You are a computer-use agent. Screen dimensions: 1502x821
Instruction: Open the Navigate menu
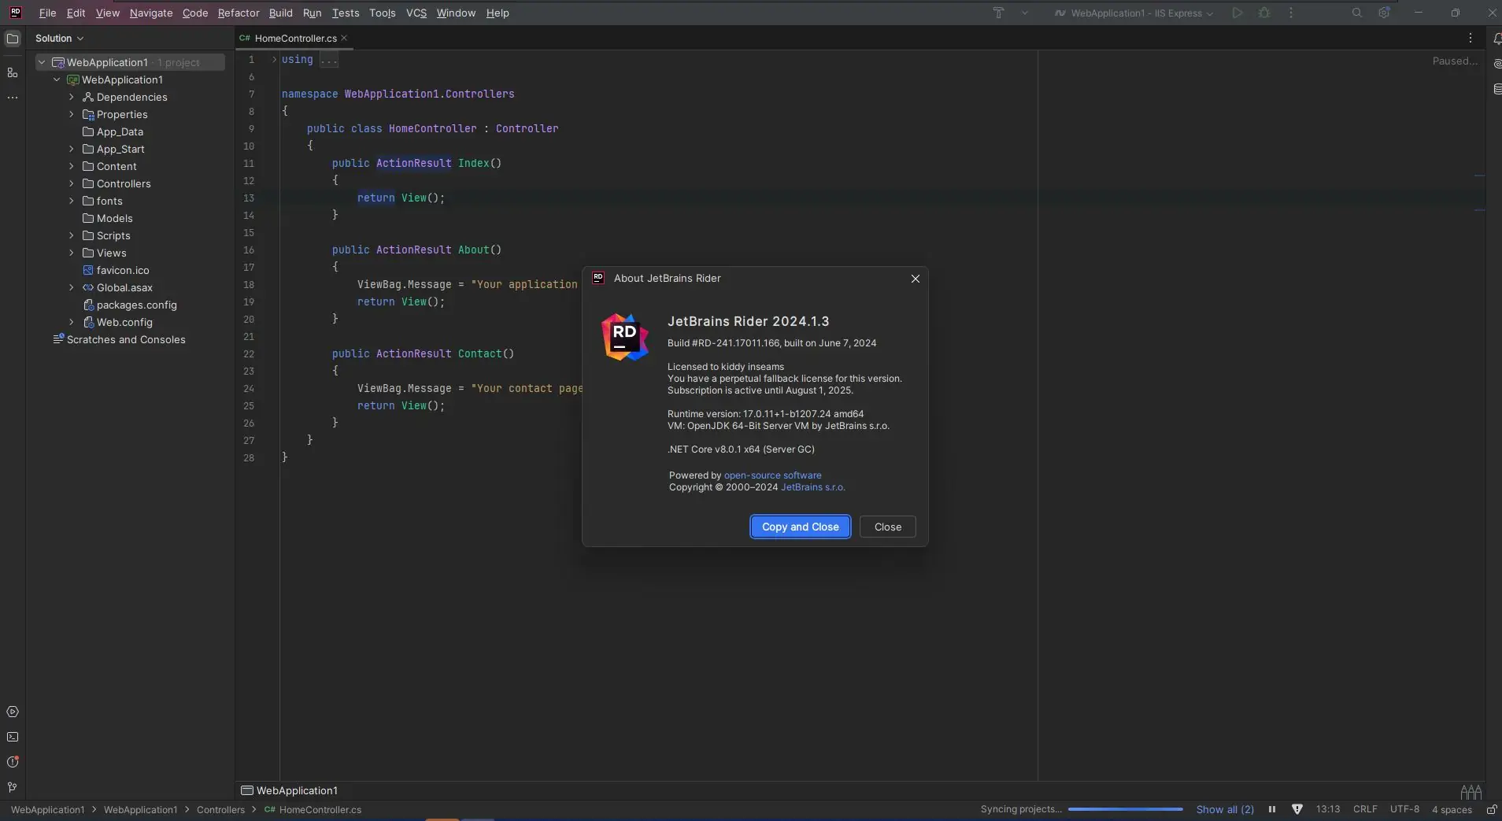pyautogui.click(x=151, y=13)
